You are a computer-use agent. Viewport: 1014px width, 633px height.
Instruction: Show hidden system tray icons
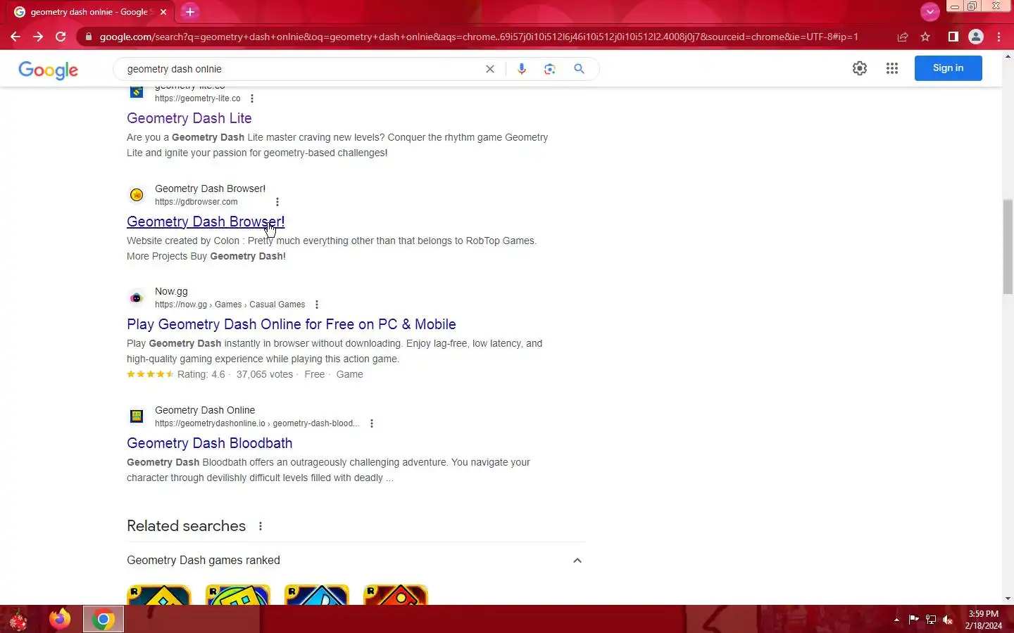point(896,620)
